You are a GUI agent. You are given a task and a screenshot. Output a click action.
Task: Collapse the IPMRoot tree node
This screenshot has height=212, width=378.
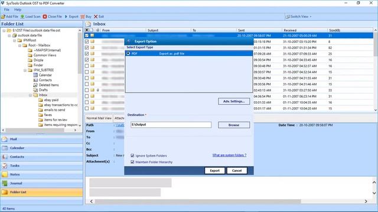tap(15, 41)
